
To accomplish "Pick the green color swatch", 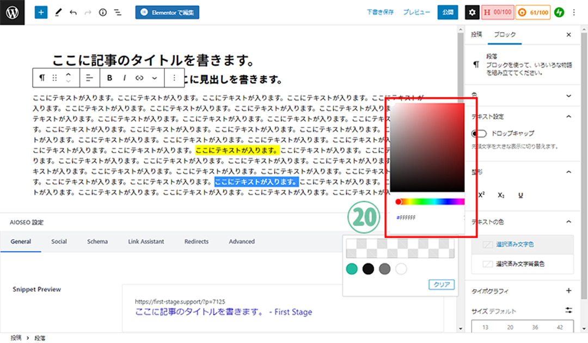I will click(x=352, y=269).
